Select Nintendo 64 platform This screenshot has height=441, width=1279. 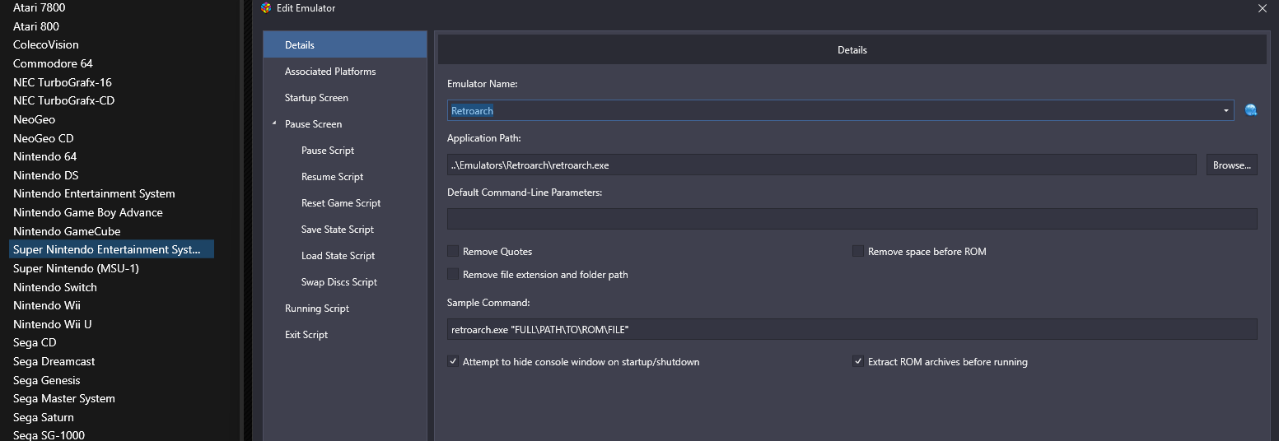(x=45, y=156)
